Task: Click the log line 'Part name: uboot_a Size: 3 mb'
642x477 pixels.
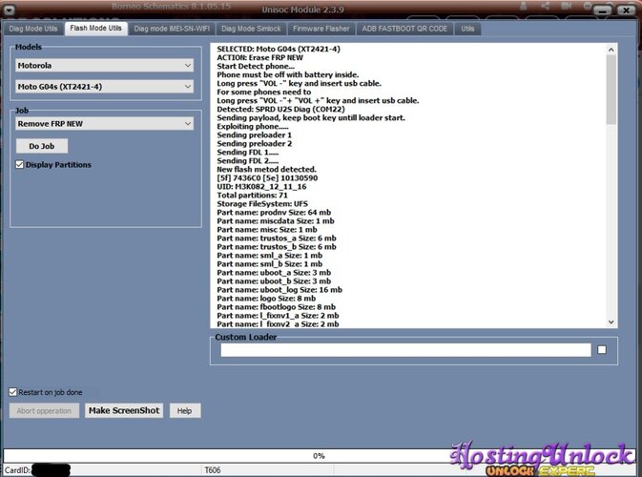Action: [x=274, y=273]
